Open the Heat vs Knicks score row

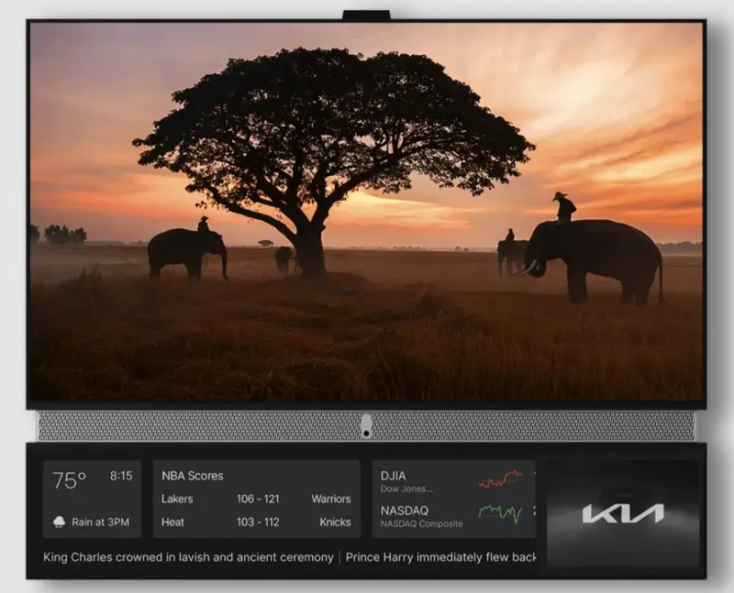[x=256, y=522]
